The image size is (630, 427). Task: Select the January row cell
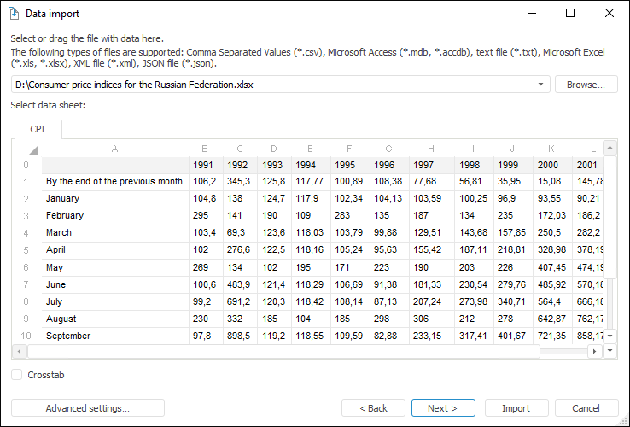115,198
